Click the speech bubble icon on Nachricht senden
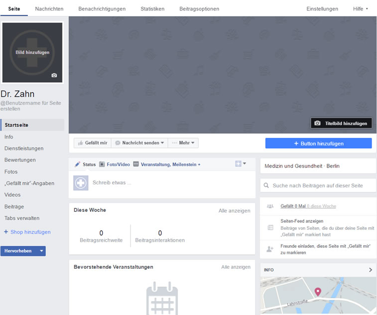Image resolution: width=377 pixels, height=315 pixels. click(118, 143)
